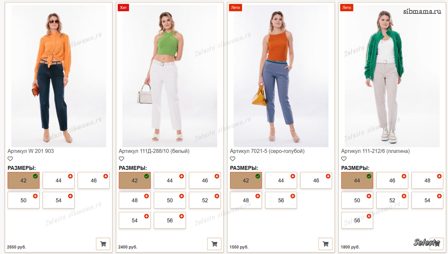The image size is (448, 254).
Task: Open article 7021-5 (серо-голубой) title link
Action: coord(267,151)
